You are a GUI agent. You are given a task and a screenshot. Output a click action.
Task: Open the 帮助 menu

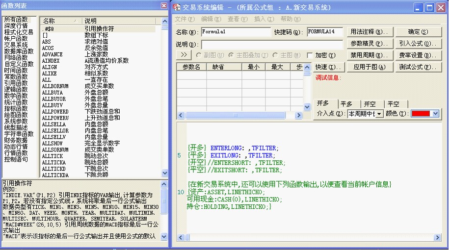coord(291,19)
